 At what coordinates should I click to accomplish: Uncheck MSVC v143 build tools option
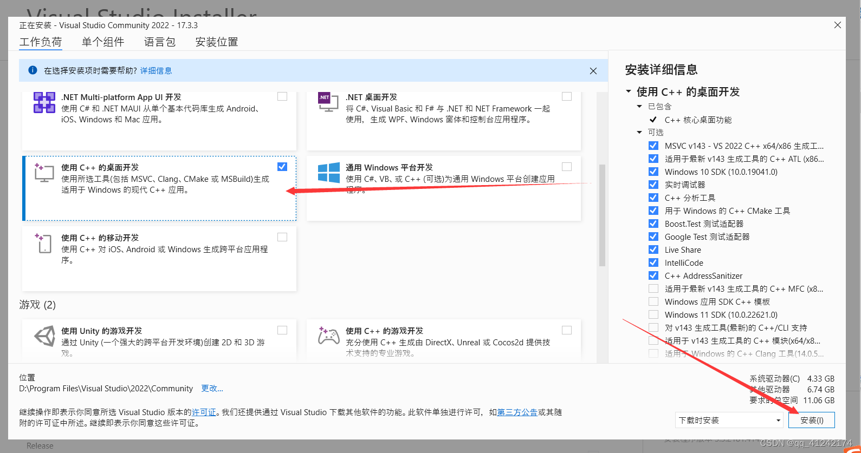[x=653, y=146]
